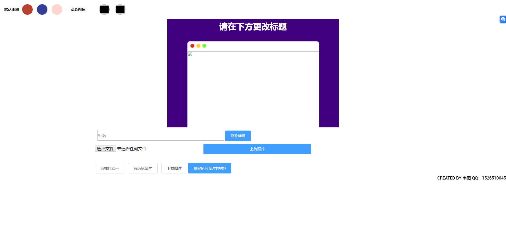Click 删除所有图片(慎用) to delete all images

tap(210, 168)
